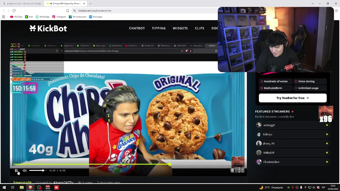
Task: Select the Multi-platform chip
Action: [x=275, y=88]
